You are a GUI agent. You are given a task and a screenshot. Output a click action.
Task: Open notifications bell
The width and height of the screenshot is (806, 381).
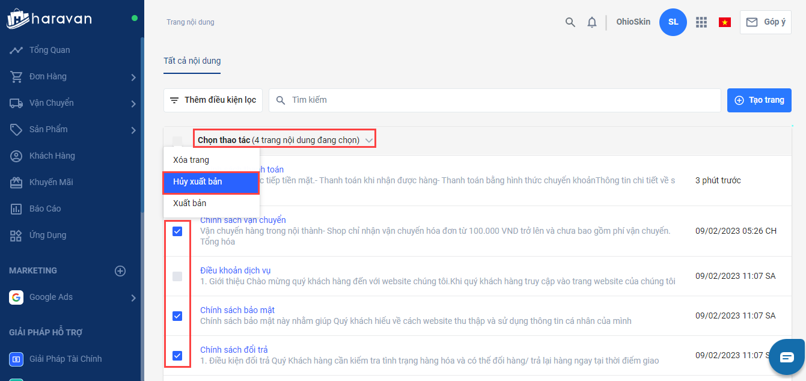pos(592,22)
